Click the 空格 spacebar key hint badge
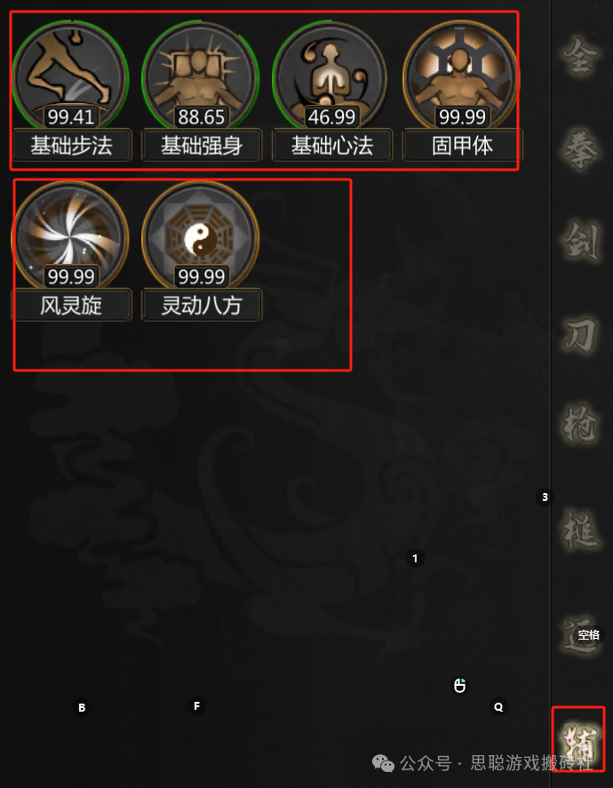This screenshot has height=788, width=613. [589, 634]
